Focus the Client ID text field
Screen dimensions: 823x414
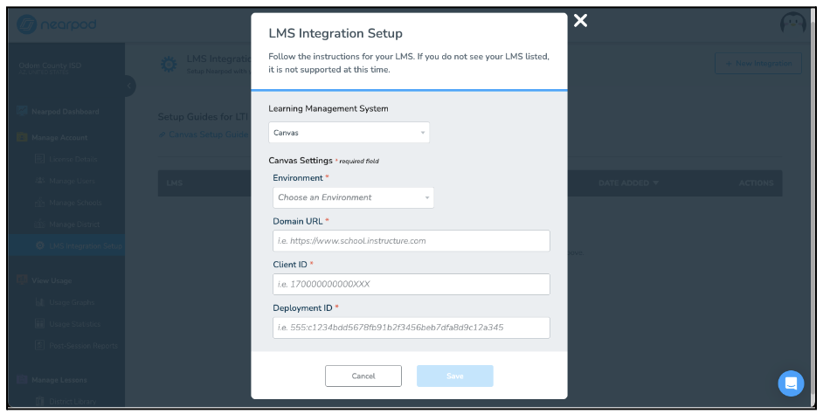pos(411,285)
